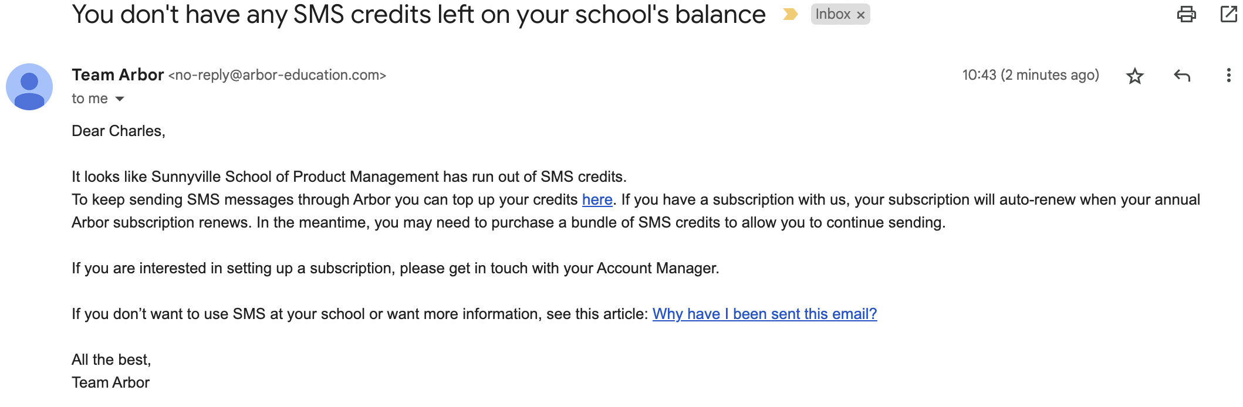Star this email from Team Arbor
Viewport: 1243px width, 407px height.
[x=1135, y=76]
